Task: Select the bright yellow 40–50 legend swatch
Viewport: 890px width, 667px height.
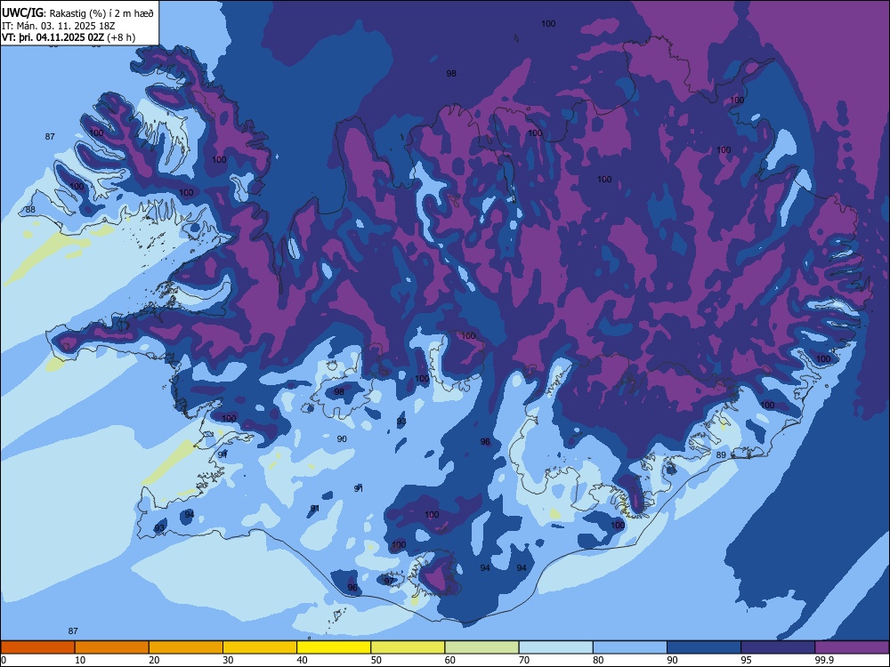Action: (x=334, y=647)
